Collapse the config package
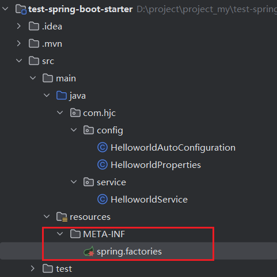 74,130
